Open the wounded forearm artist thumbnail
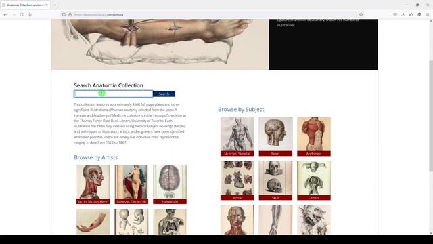The image size is (433, 244). (93, 222)
